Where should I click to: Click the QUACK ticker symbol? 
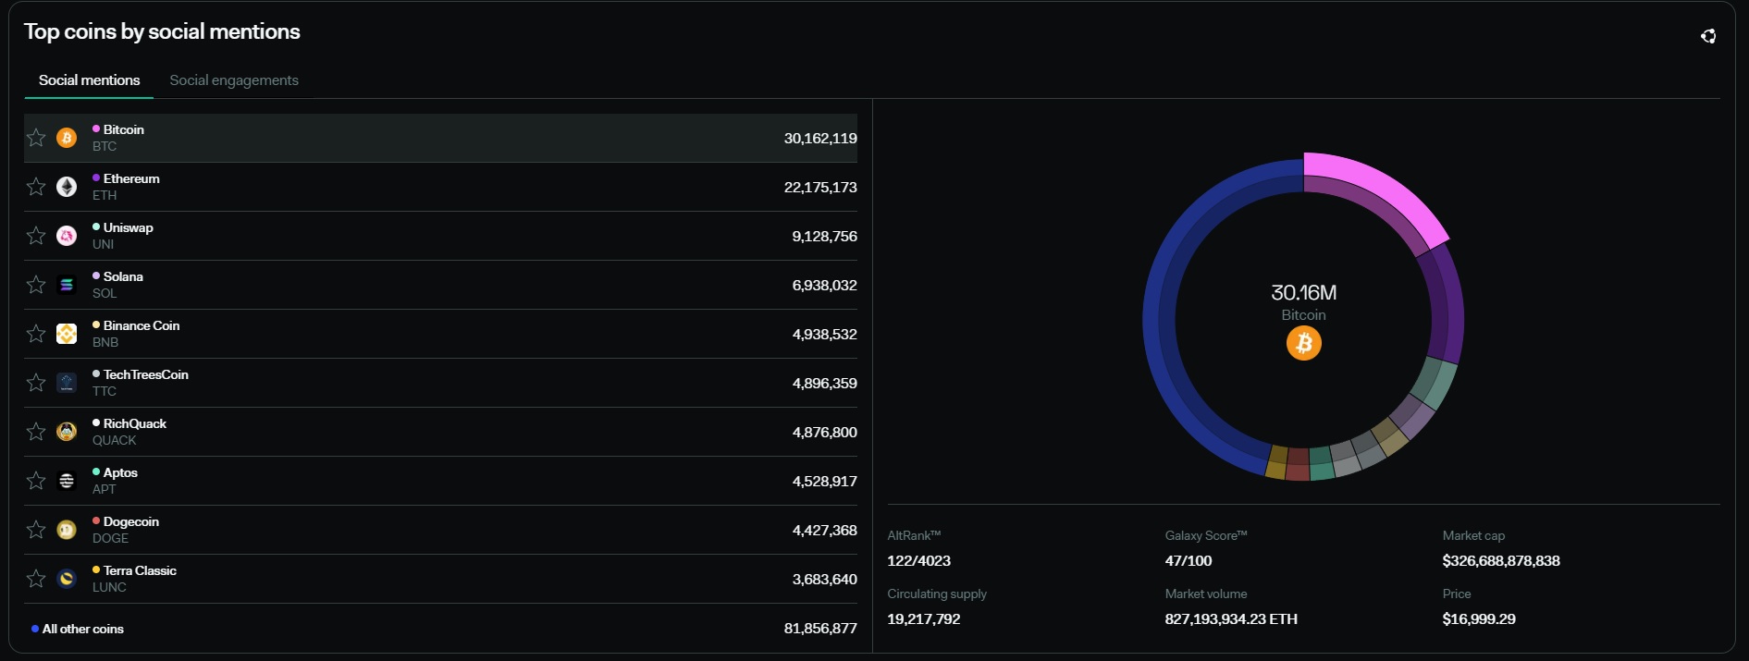click(x=114, y=440)
